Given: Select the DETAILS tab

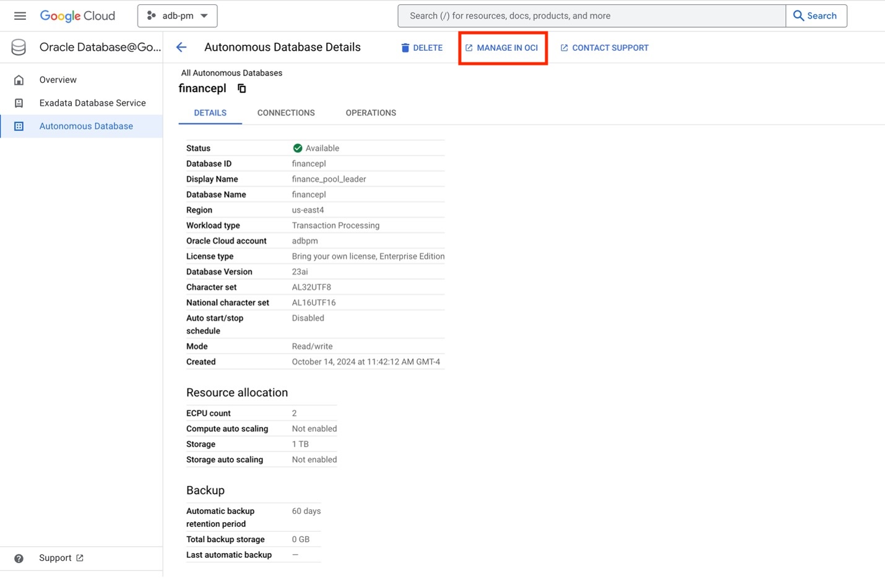Looking at the screenshot, I should [x=210, y=113].
